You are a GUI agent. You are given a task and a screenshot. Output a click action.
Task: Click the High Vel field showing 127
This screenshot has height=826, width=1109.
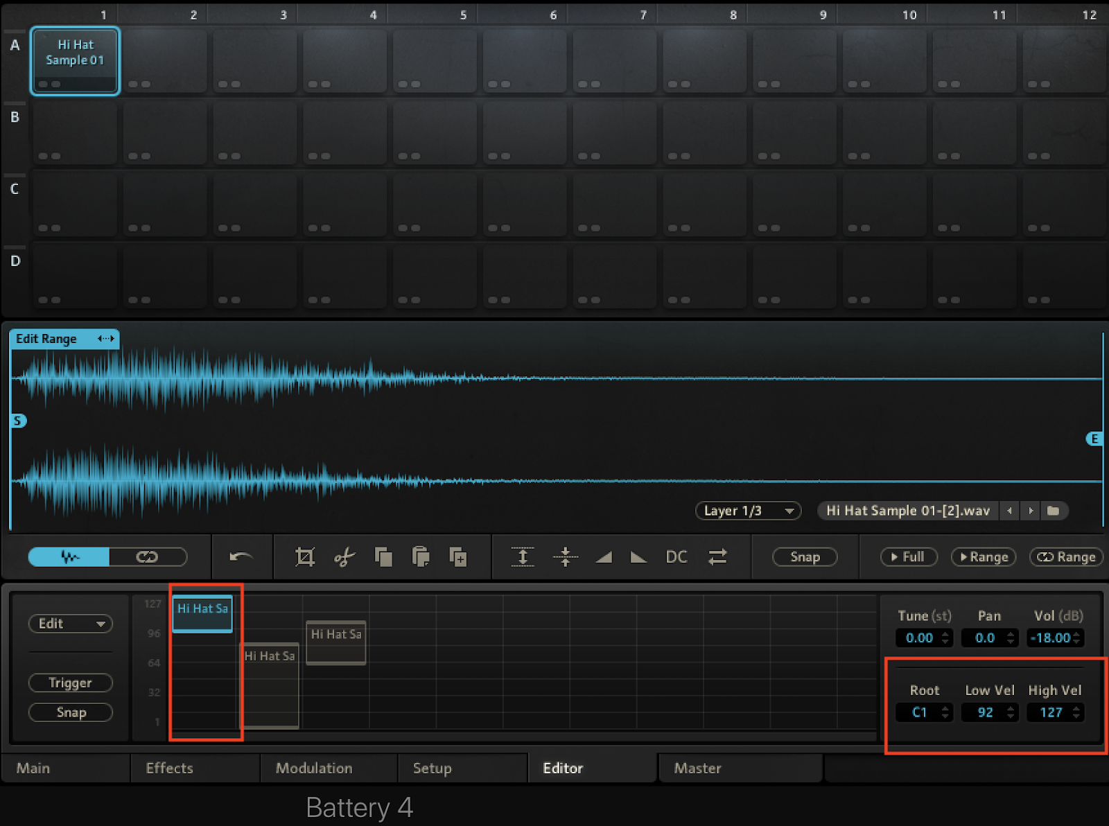(1050, 712)
